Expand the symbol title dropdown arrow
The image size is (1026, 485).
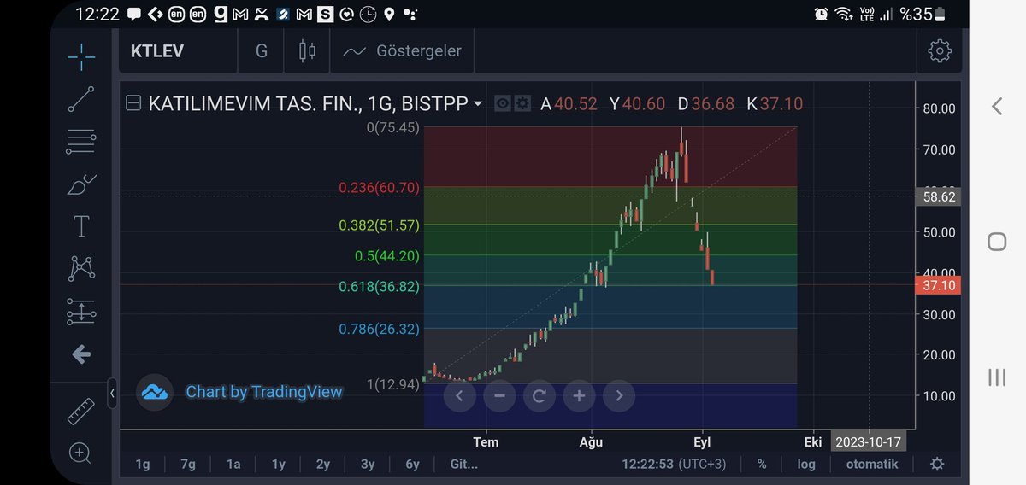[478, 104]
